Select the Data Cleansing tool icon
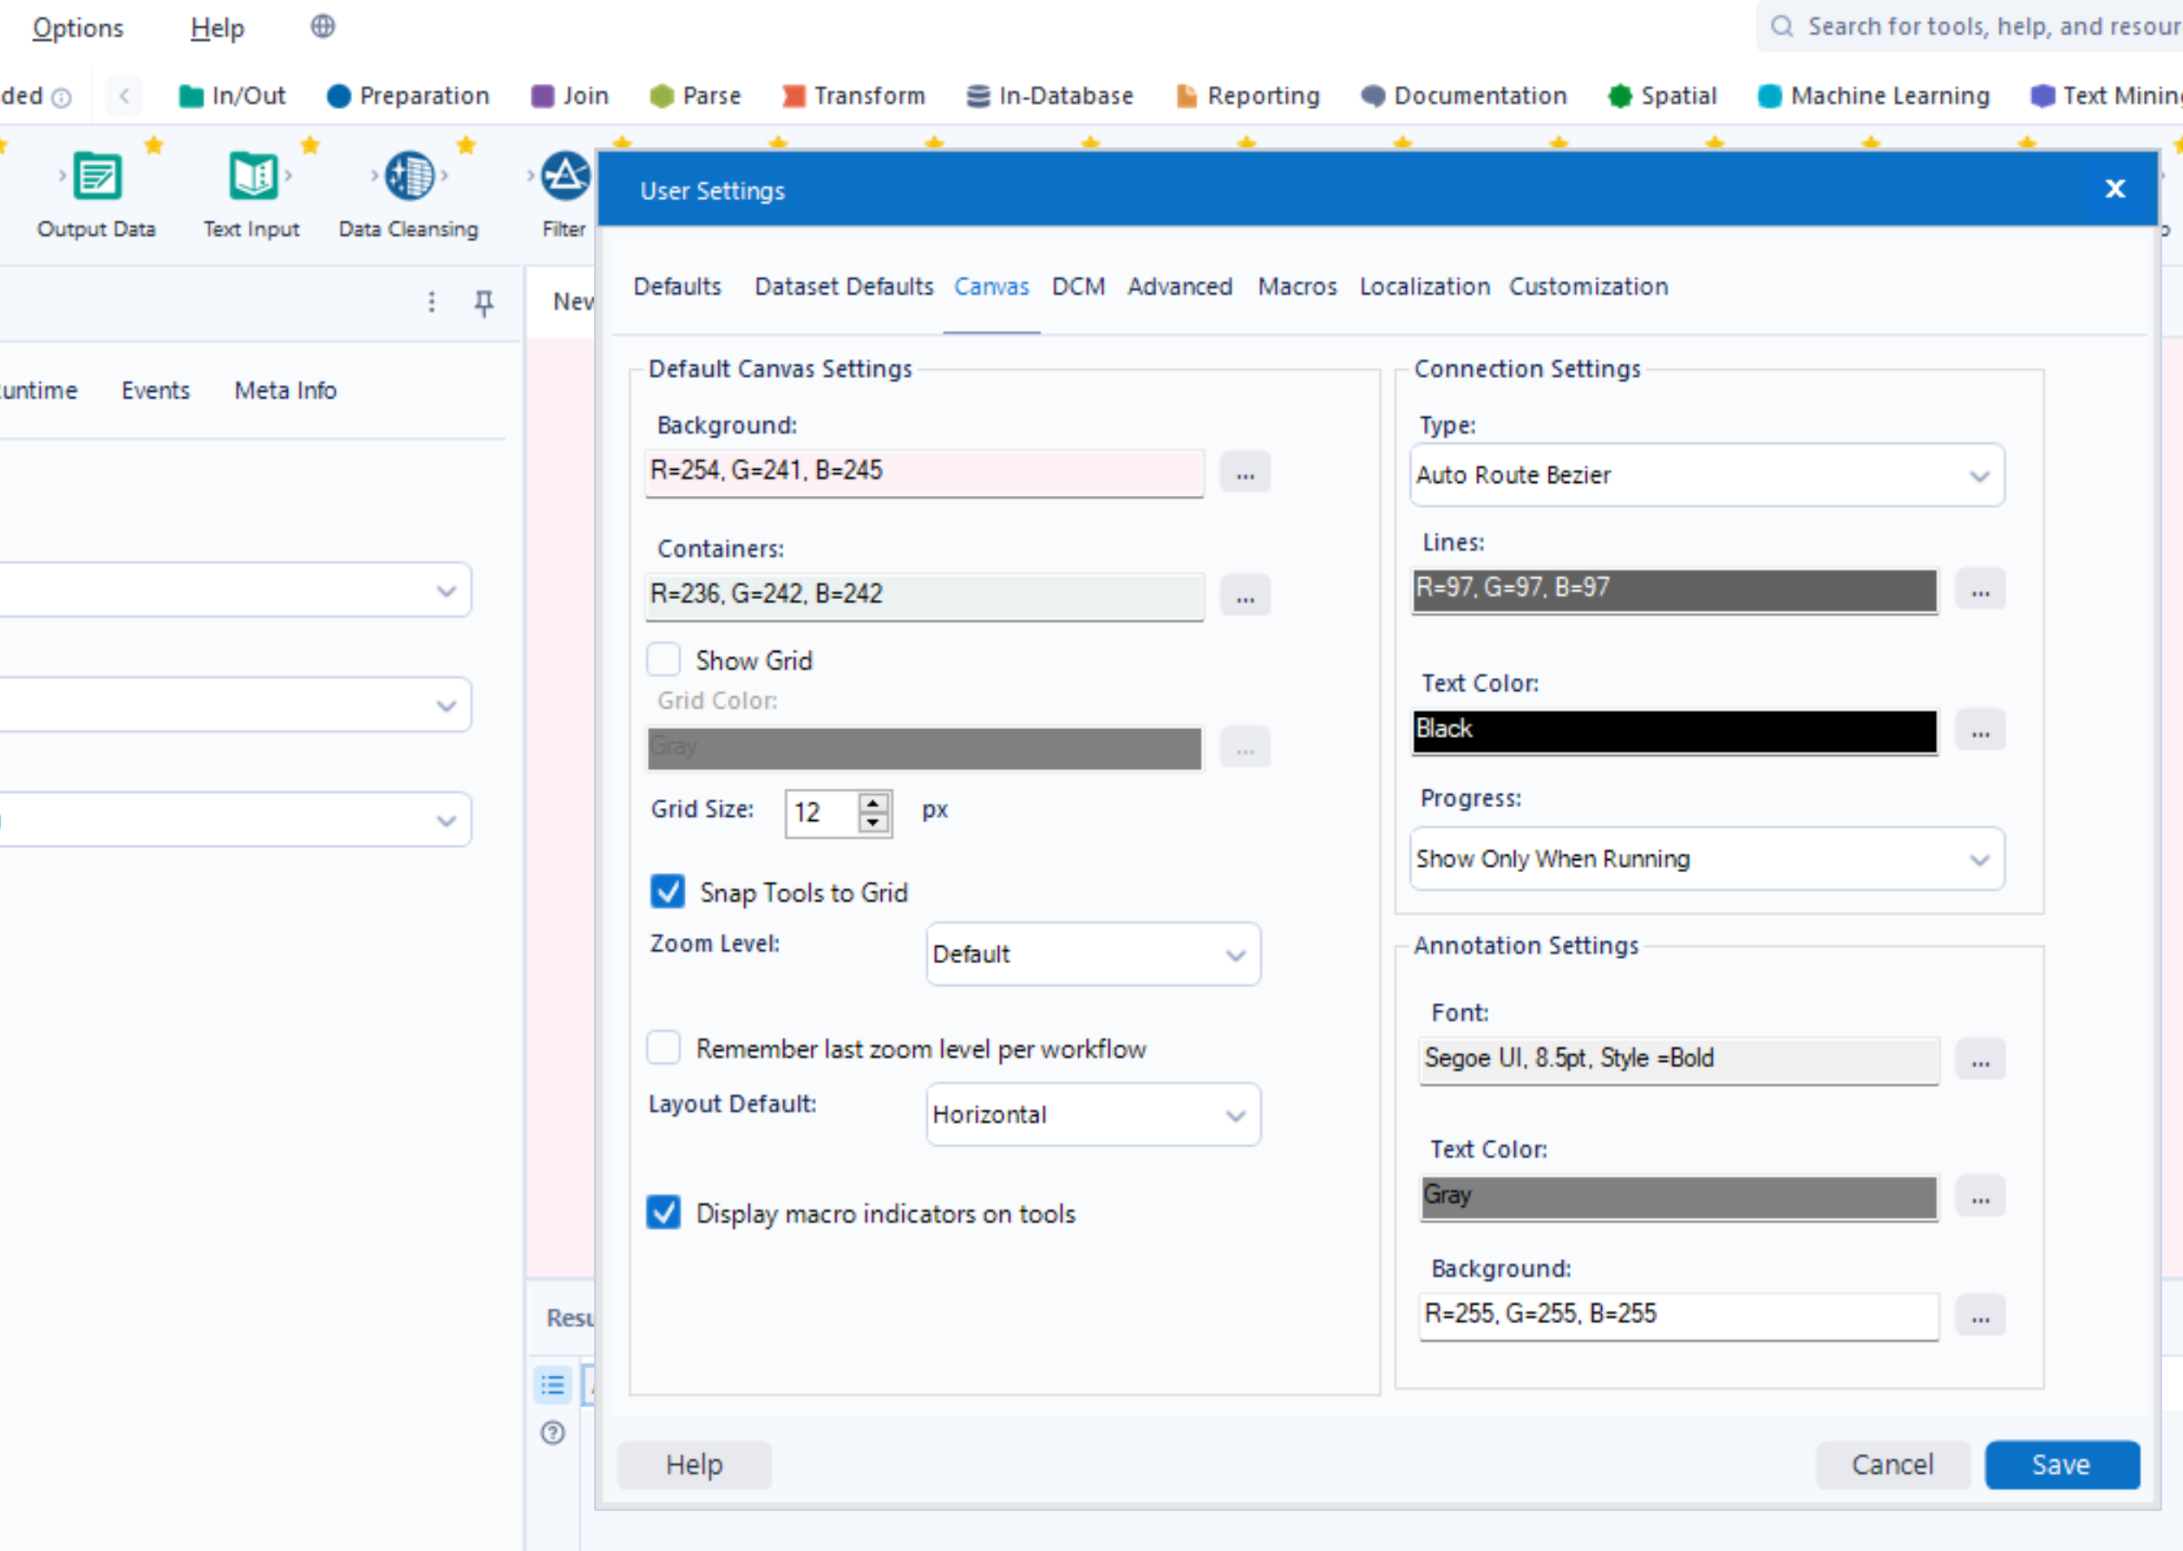This screenshot has height=1551, width=2183. pos(408,177)
